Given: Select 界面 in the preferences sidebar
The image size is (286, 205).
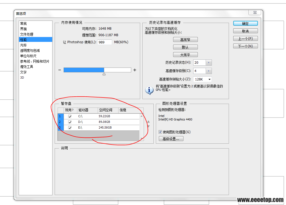Looking at the screenshot, I should (x=24, y=29).
